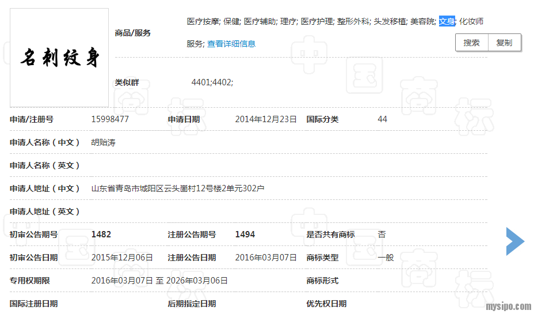Click the 搜索 button in popup

471,43
